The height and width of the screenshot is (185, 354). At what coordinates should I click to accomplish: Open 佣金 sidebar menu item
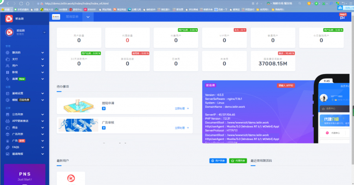25,128
